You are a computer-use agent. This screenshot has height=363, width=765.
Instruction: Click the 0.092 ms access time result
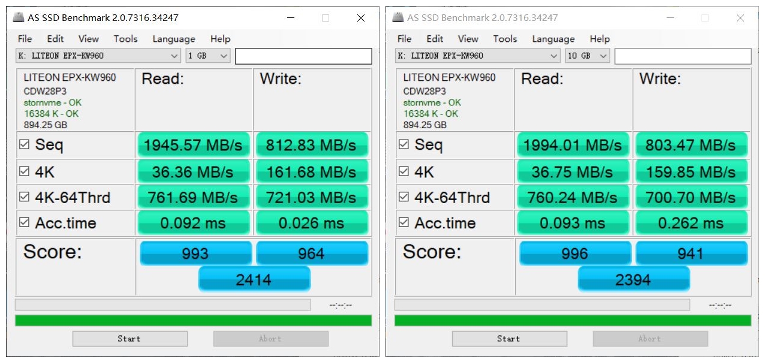coord(193,223)
